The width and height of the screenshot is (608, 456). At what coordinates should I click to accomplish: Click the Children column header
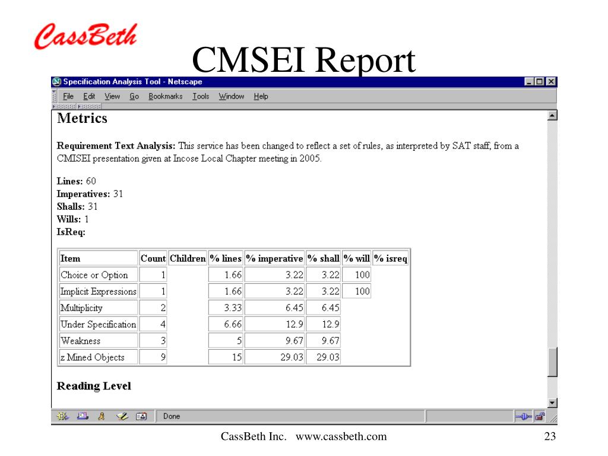click(x=188, y=259)
